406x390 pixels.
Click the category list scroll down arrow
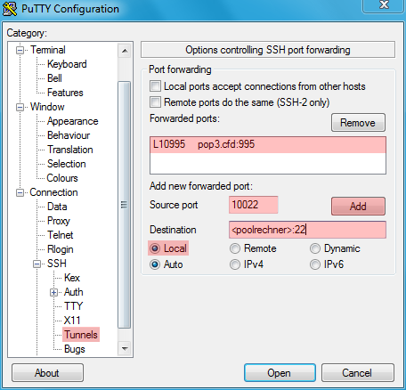[125, 348]
